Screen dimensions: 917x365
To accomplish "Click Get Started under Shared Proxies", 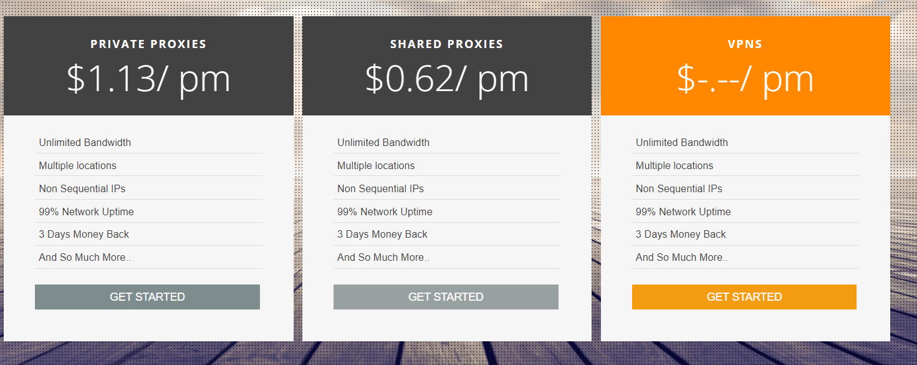I will pyautogui.click(x=446, y=297).
